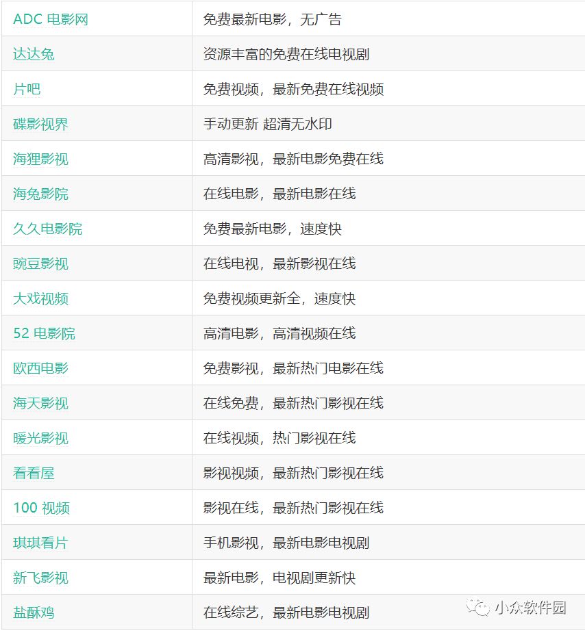This screenshot has width=585, height=633.
Task: Open the 盐酥鸡 link
Action: point(33,612)
